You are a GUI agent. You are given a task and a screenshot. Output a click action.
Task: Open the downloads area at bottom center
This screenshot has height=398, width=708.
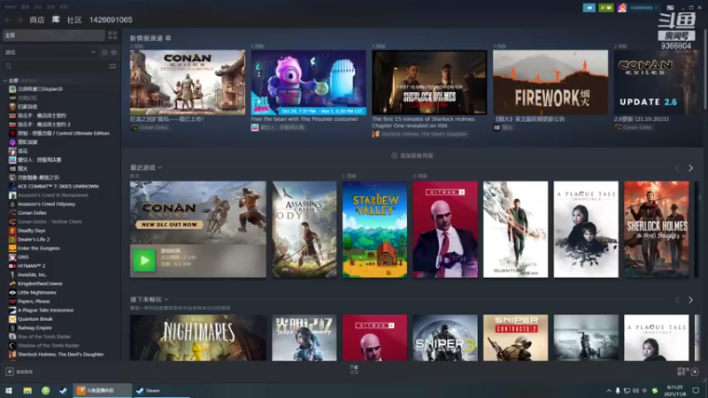pyautogui.click(x=354, y=370)
